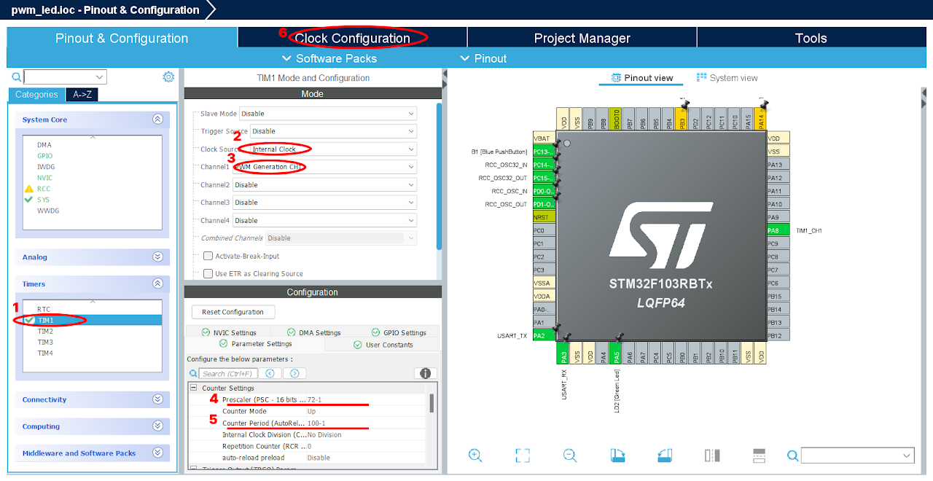This screenshot has width=933, height=481.
Task: Click the Reset Configuration button
Action: 233,311
